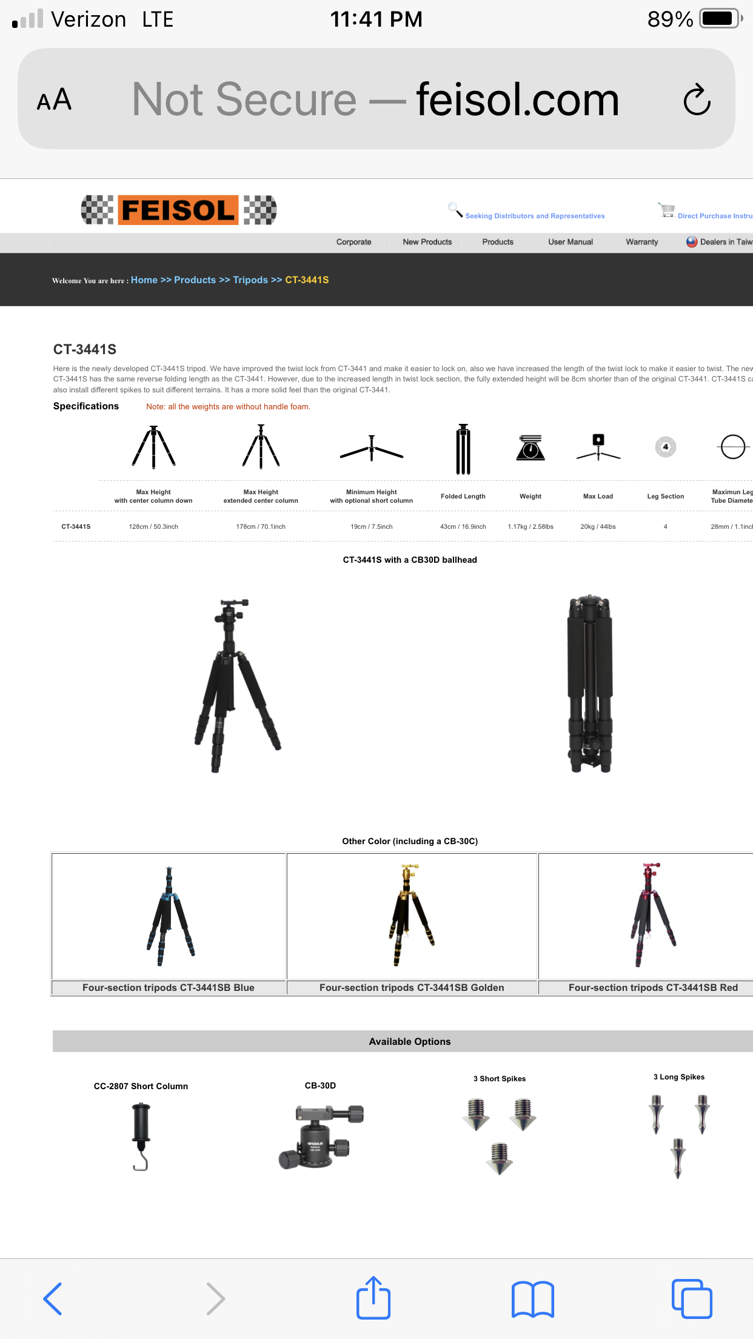Click the 3 Short Spikes product image
Viewport: 753px width, 1339px height.
500,1136
